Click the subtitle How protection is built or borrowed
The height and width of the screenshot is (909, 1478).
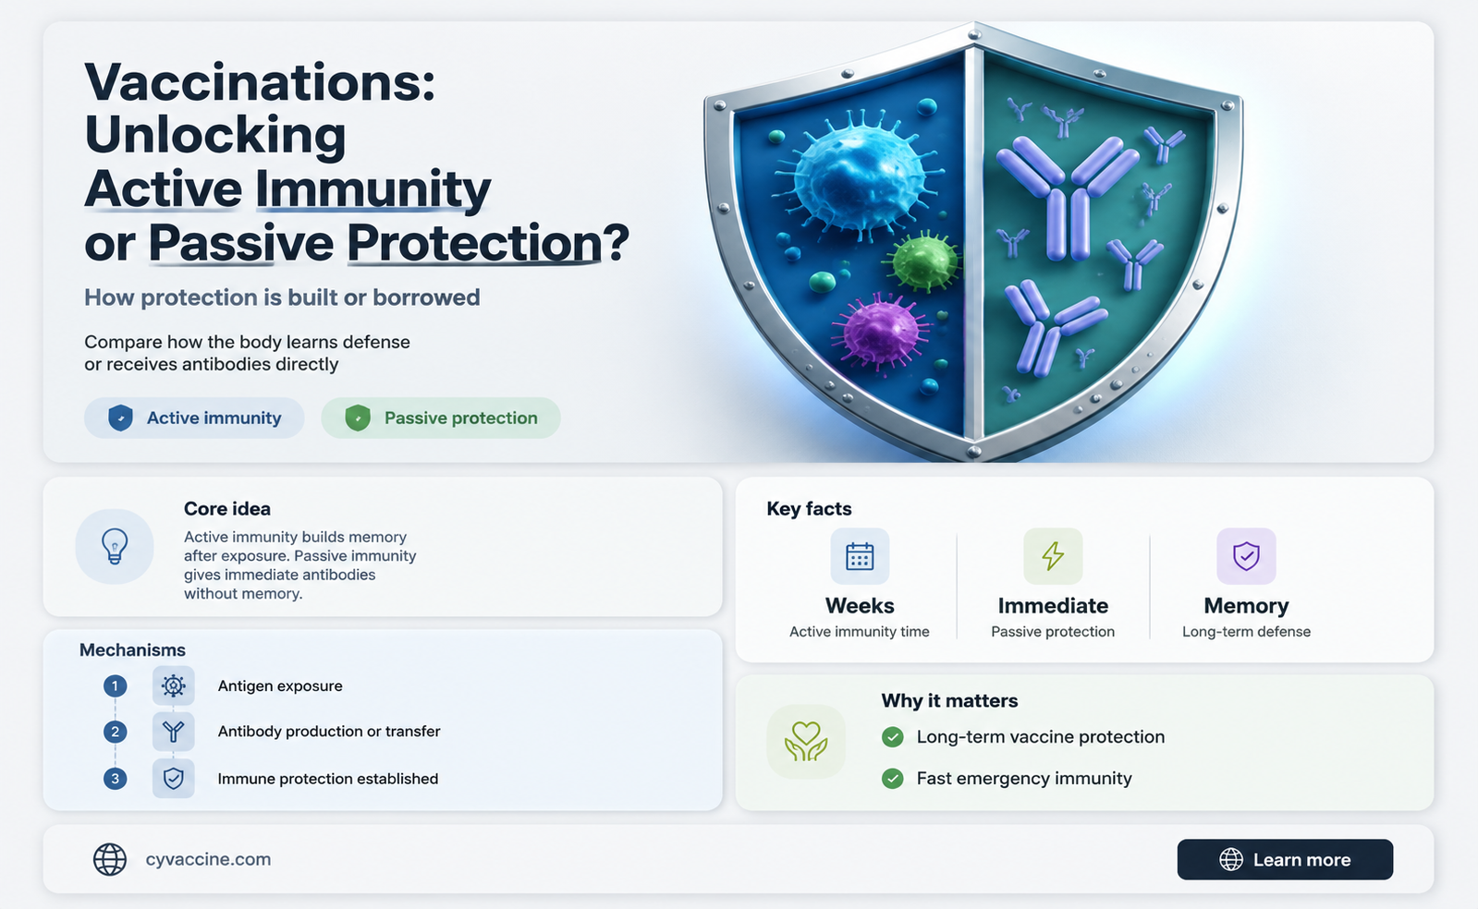tap(282, 297)
